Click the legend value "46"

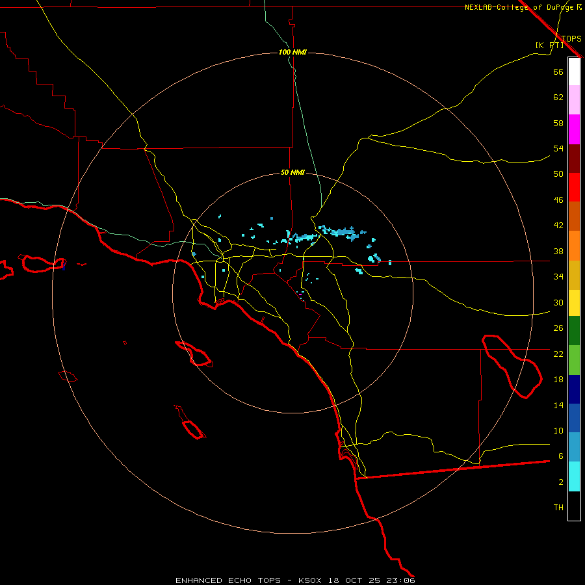point(558,200)
